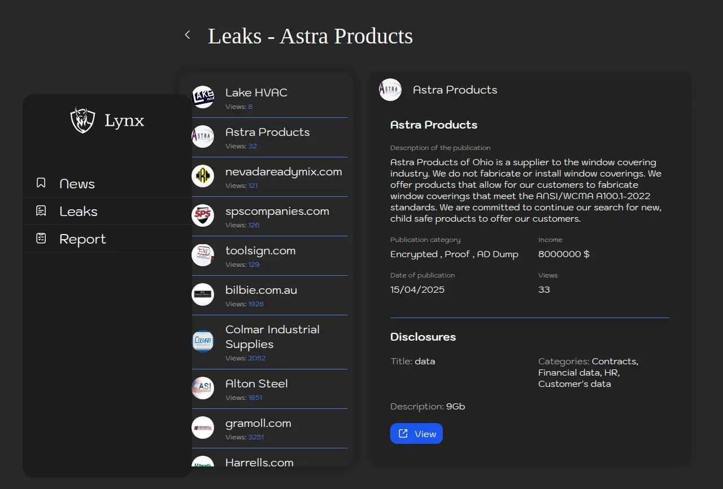Click the external link icon in View button

(x=403, y=434)
